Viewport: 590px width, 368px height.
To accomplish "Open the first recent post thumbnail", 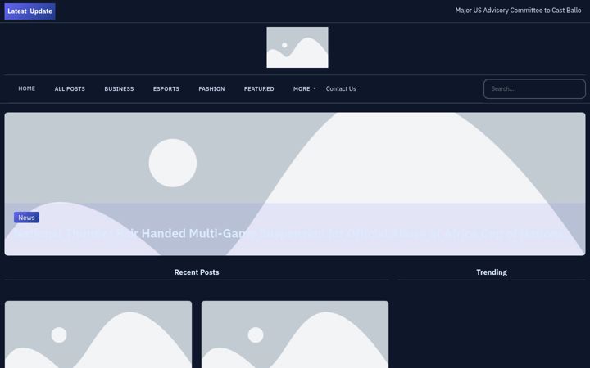I will (x=98, y=334).
